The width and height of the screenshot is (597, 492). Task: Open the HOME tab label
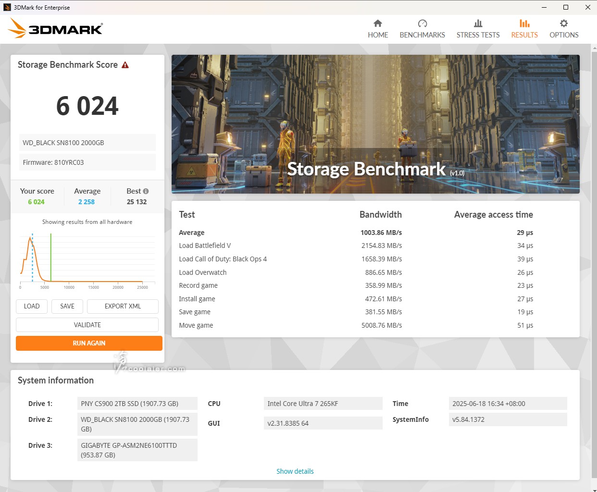coord(378,35)
